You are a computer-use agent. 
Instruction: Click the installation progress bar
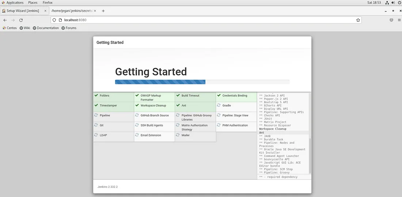pyautogui.click(x=202, y=82)
